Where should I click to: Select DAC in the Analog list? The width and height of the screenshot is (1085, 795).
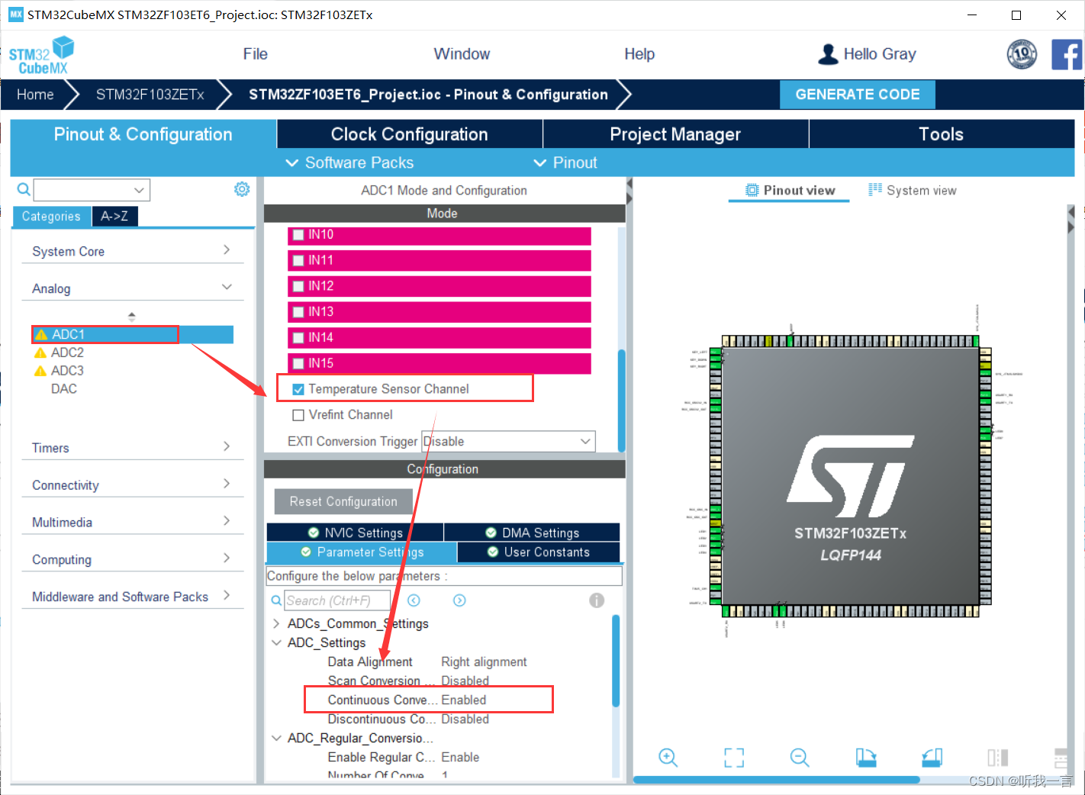64,389
